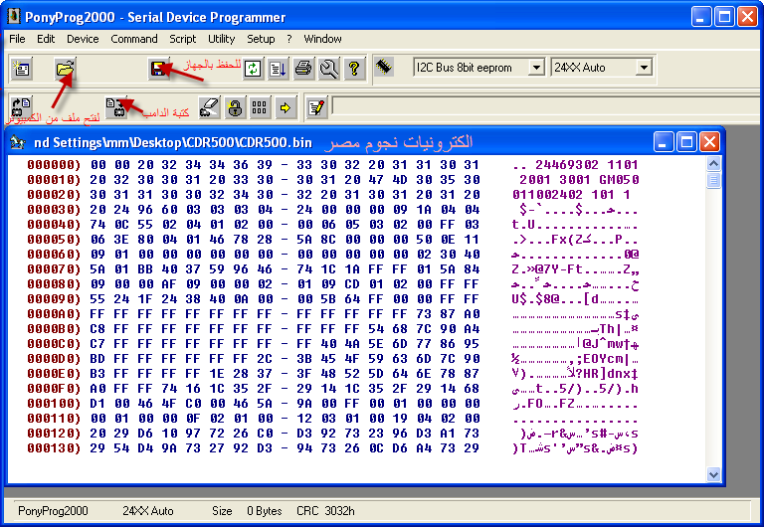Click the Write Device toolbar icon

pyautogui.click(x=116, y=106)
